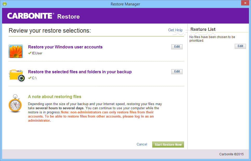Image resolution: width=251 pixels, height=161 pixels.
Task: Click the 'Restore List' panel title
Action: tap(203, 29)
